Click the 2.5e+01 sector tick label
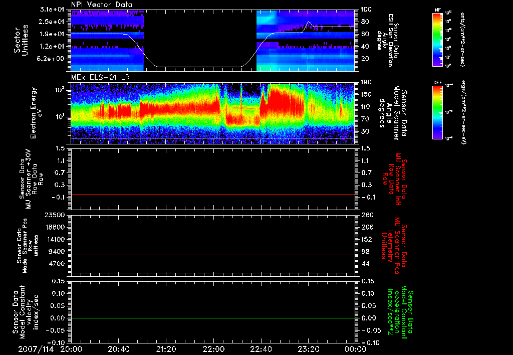Viewport: 513px width, 355px height. [52, 22]
